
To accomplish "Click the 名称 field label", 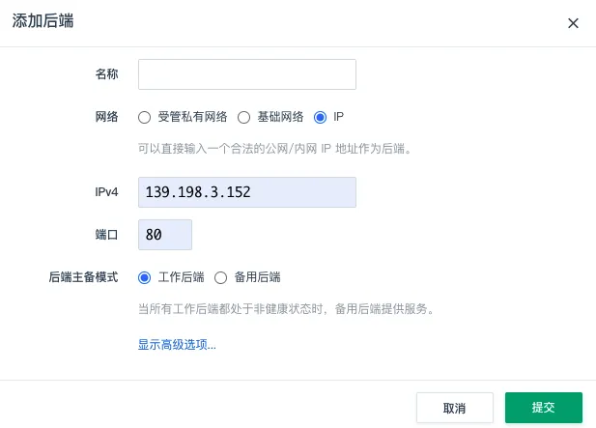I will [106, 74].
